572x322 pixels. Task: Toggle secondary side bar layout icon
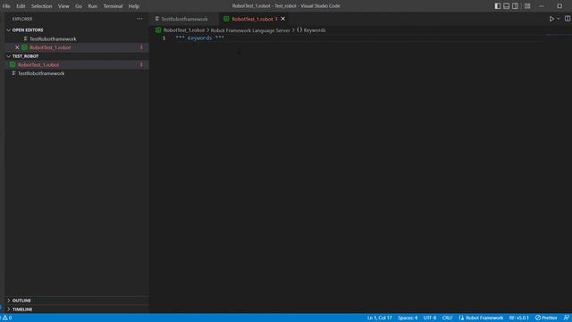pos(515,6)
